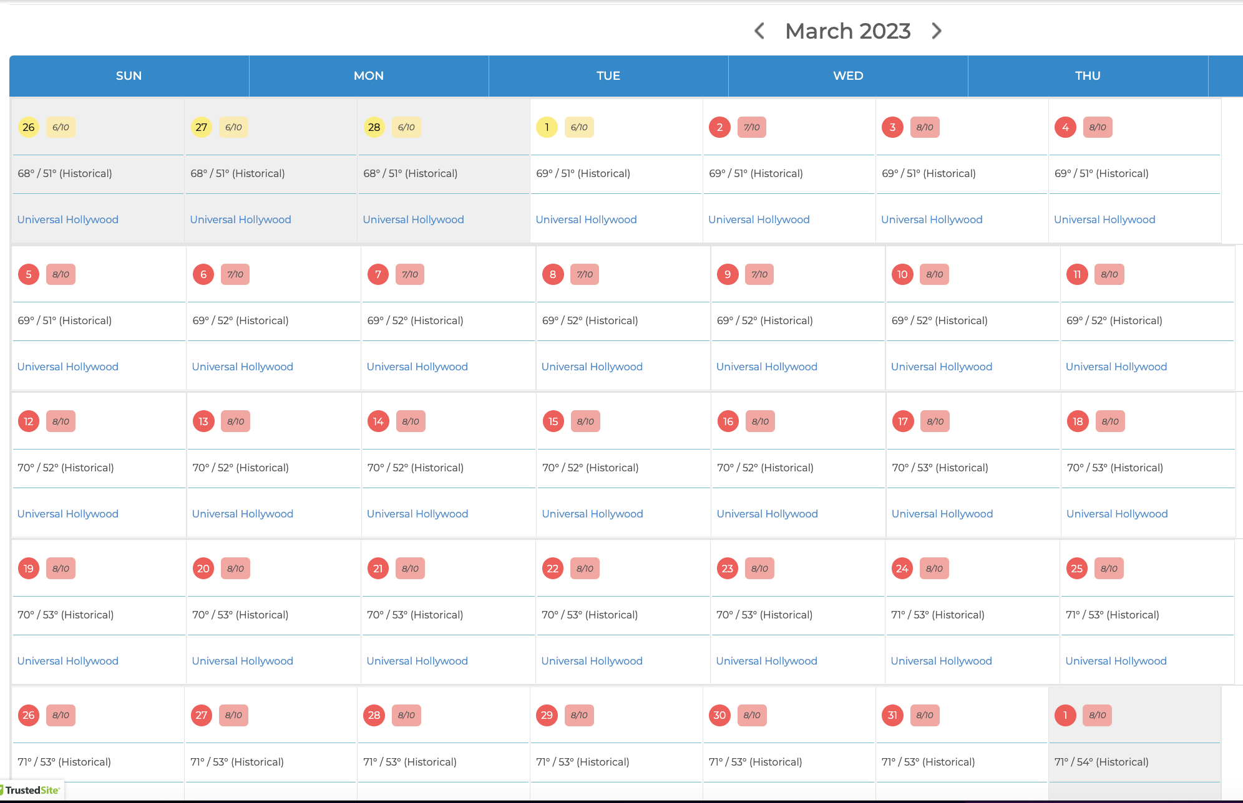Click the red date circle for April 1
1243x803 pixels.
(x=1065, y=715)
